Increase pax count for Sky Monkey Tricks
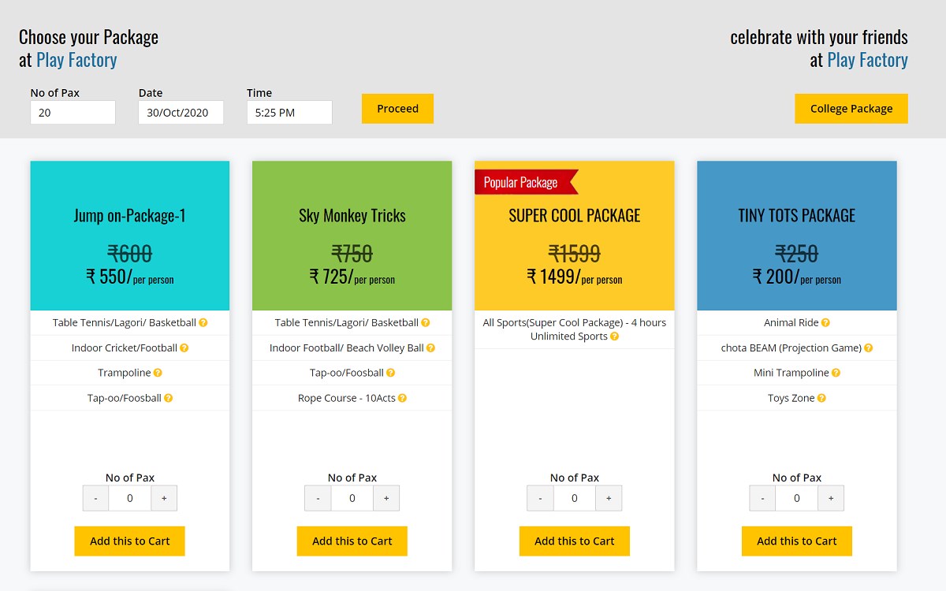Image resolution: width=946 pixels, height=591 pixels. (x=385, y=498)
